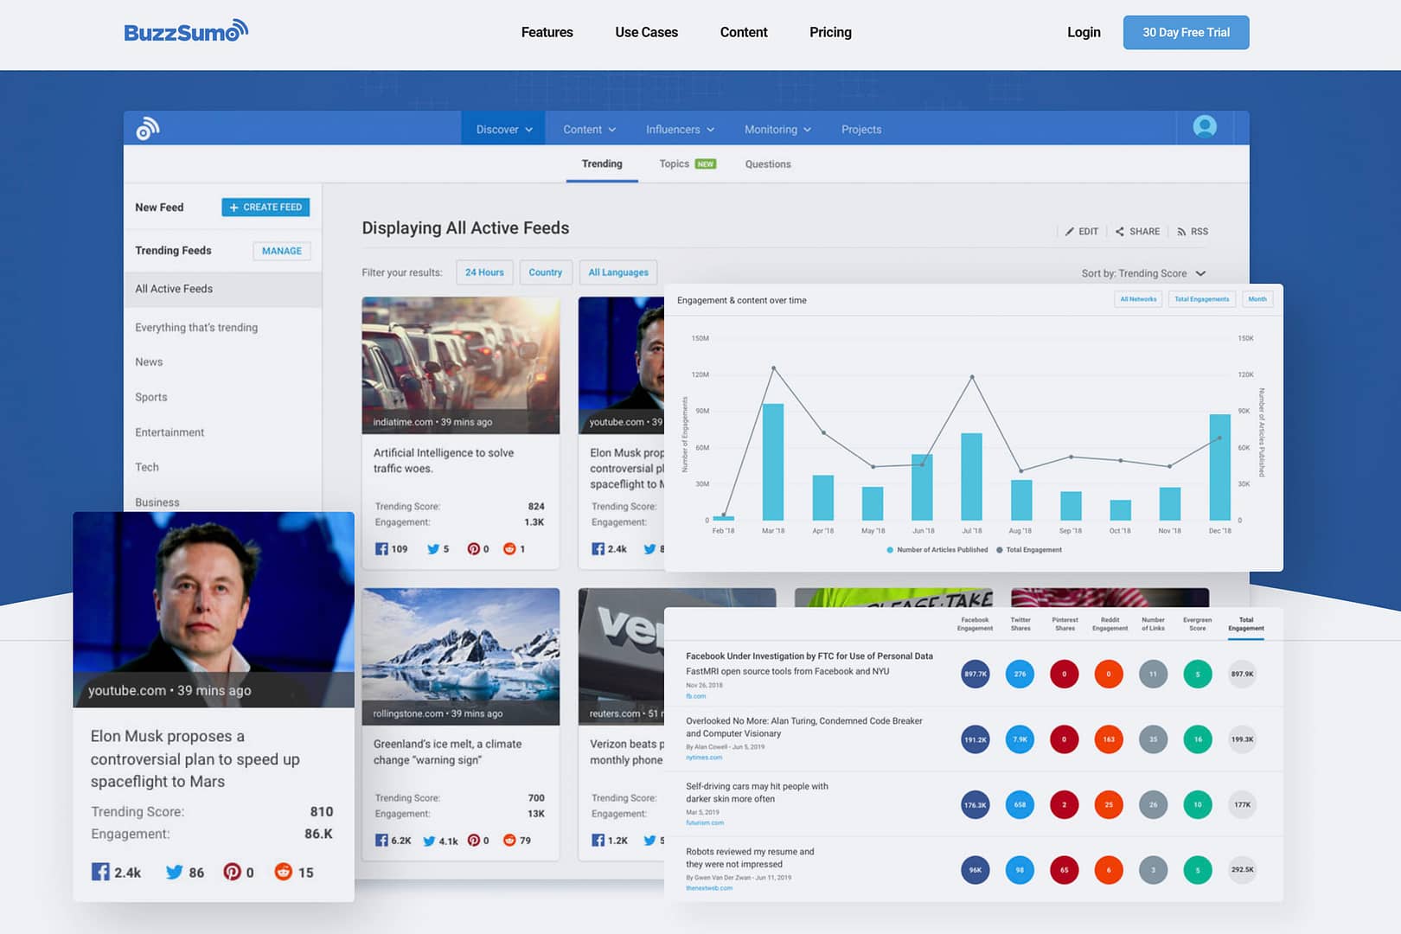Open the nytimes.com source link

704,758
